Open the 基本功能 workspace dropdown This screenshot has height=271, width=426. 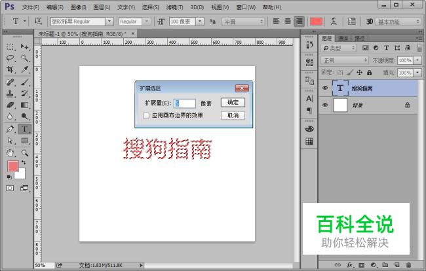pos(397,22)
